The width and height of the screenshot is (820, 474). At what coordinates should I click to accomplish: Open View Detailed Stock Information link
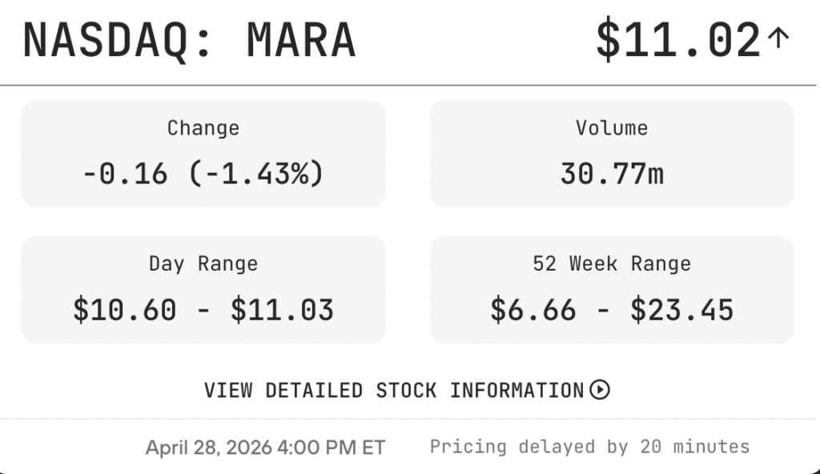tap(394, 391)
